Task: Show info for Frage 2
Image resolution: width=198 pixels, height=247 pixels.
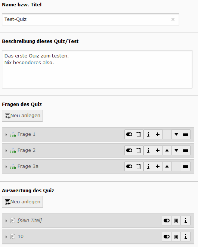Action: [x=148, y=150]
